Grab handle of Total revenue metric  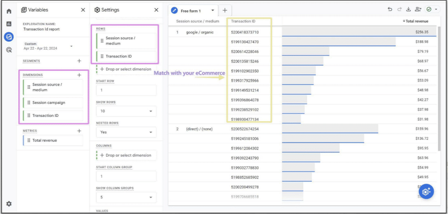click(29, 141)
